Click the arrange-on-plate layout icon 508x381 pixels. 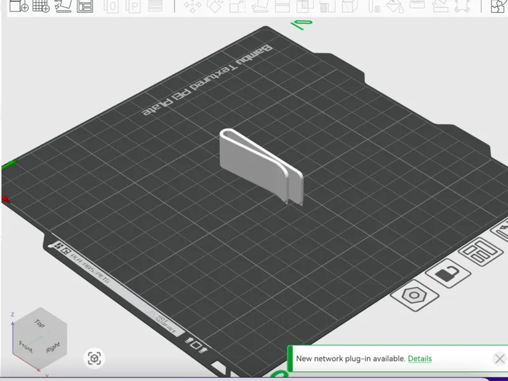[x=481, y=251]
